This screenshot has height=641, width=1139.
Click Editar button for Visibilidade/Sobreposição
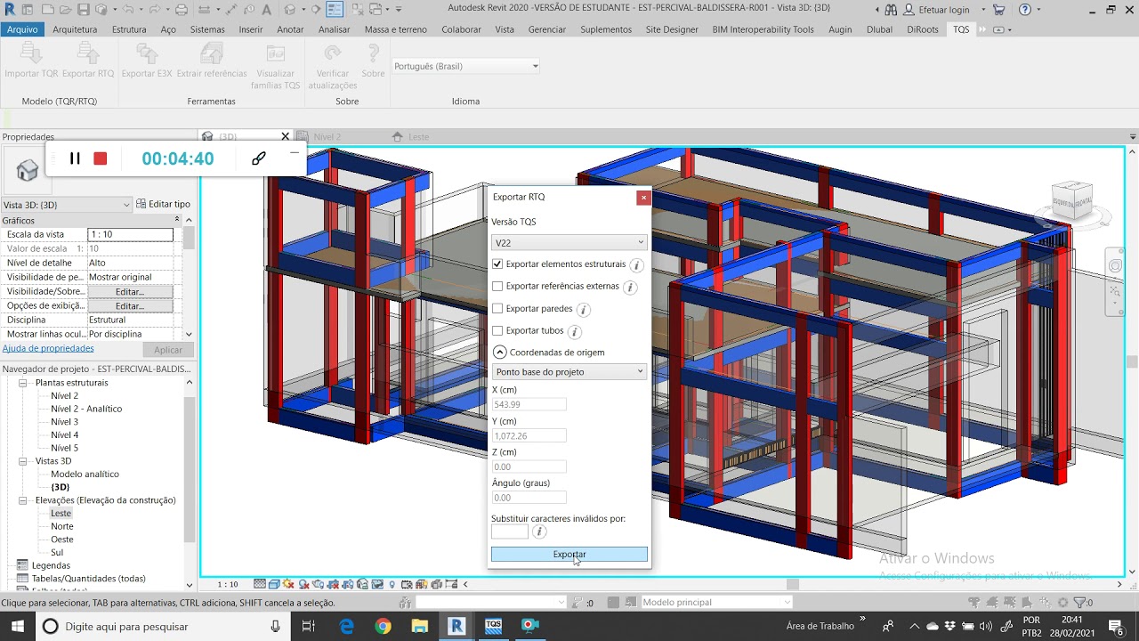130,291
